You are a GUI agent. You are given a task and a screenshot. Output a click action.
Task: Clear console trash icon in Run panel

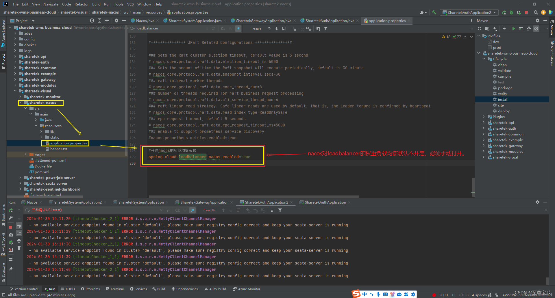[19, 248]
